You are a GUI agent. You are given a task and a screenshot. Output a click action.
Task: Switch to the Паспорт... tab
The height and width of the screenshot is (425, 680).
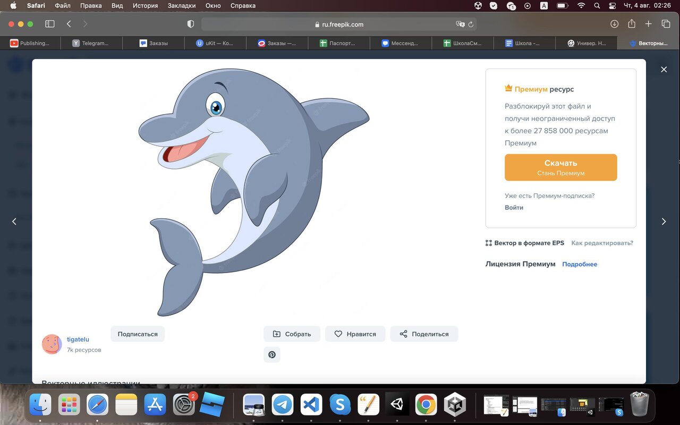tap(339, 43)
